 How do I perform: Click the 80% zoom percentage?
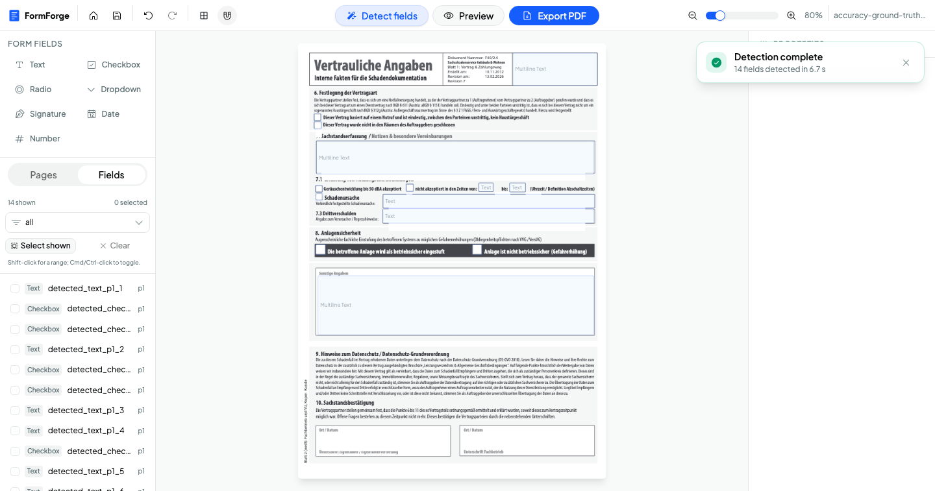814,16
